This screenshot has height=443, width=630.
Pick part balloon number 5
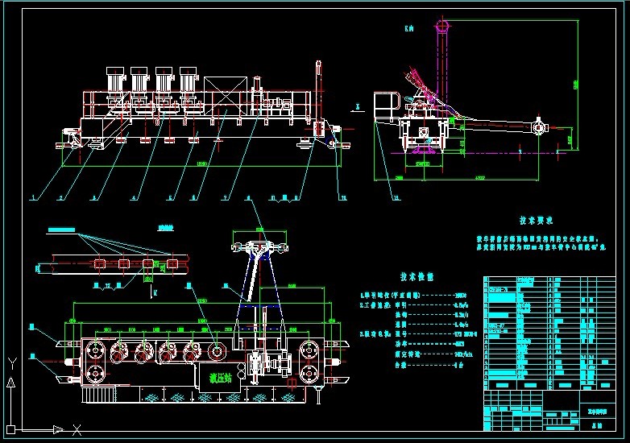click(170, 197)
